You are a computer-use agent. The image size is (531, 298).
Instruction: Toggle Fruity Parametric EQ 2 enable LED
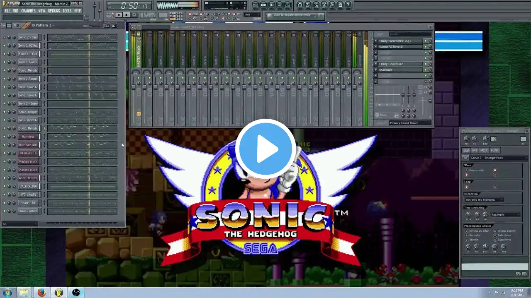tap(425, 41)
